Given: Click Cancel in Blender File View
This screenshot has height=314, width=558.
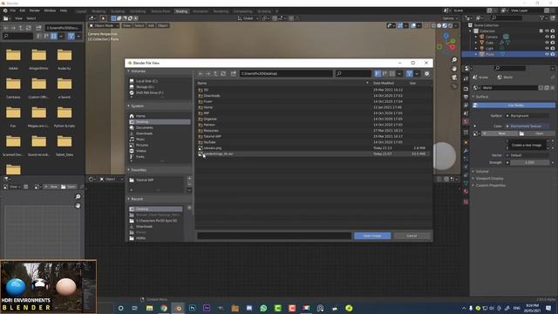Looking at the screenshot, I should pos(412,235).
